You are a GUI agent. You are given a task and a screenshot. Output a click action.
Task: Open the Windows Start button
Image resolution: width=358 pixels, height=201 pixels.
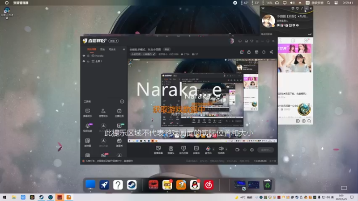tap(4, 197)
